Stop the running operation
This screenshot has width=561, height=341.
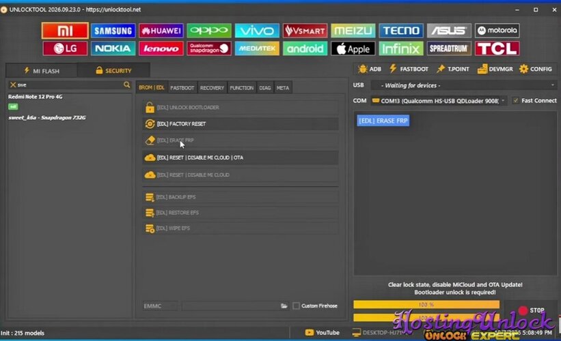[x=532, y=310]
